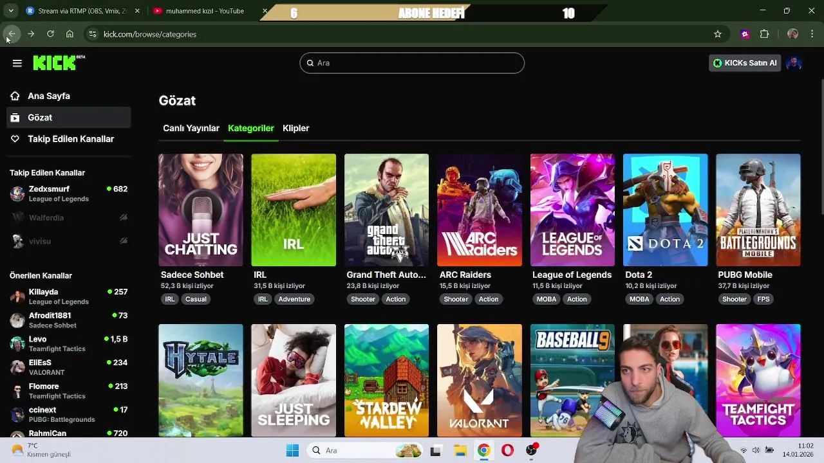
Task: Select the Klipler tab
Action: [x=296, y=128]
